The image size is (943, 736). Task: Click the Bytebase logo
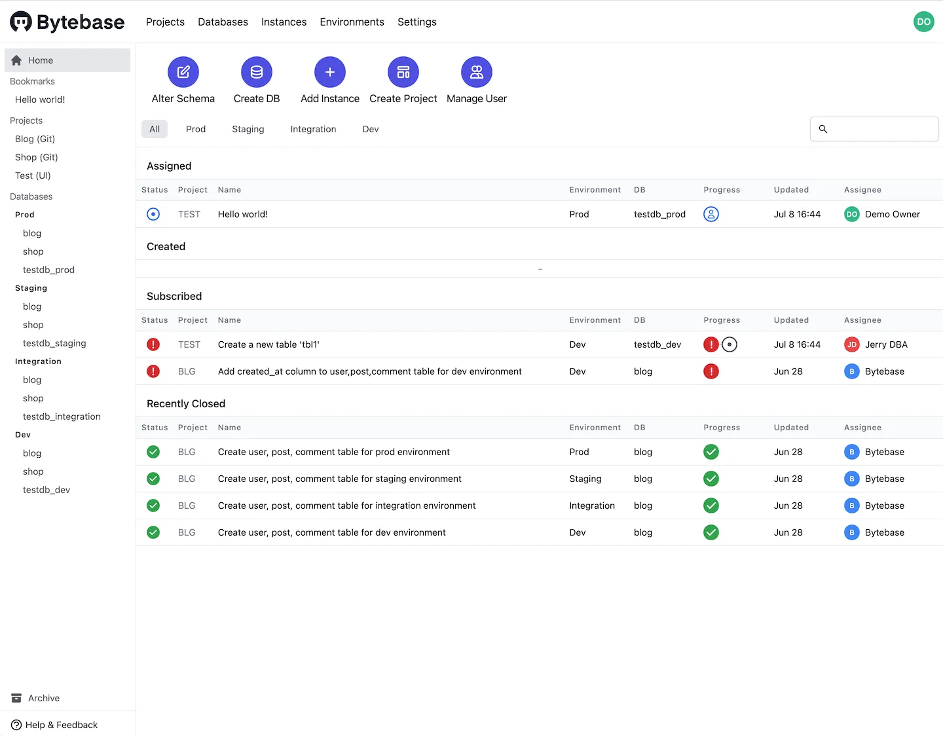(x=67, y=22)
